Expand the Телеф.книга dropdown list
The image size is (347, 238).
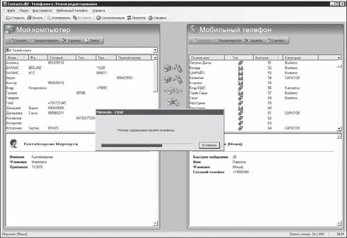click(155, 50)
